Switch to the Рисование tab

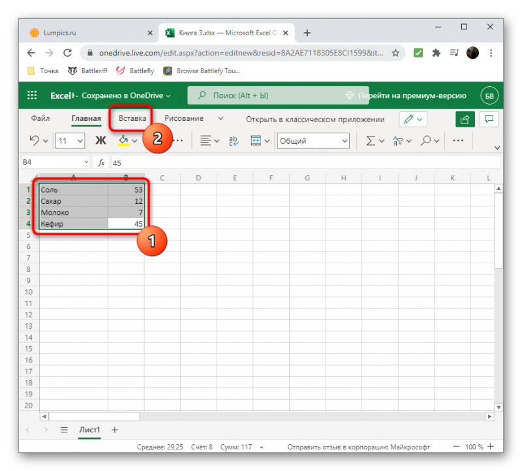tap(184, 118)
